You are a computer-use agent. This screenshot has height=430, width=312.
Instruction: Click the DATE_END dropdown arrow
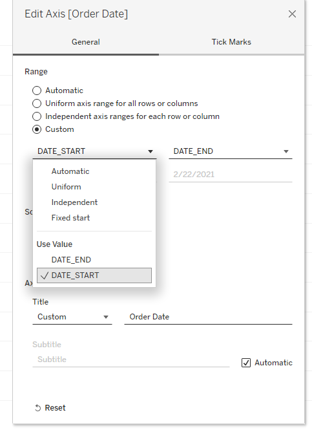click(x=286, y=151)
